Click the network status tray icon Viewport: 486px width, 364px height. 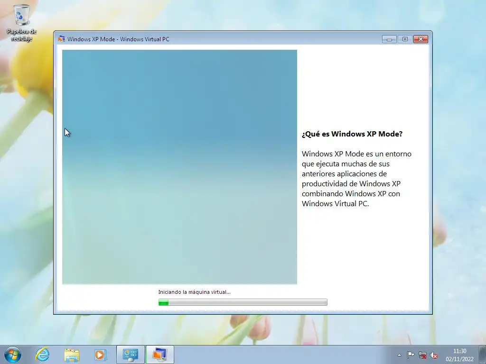422,355
